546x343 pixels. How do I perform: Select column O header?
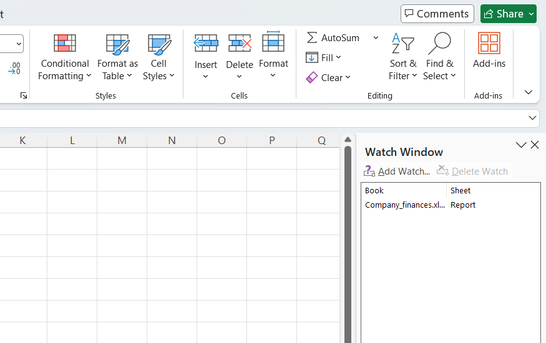[x=222, y=140]
